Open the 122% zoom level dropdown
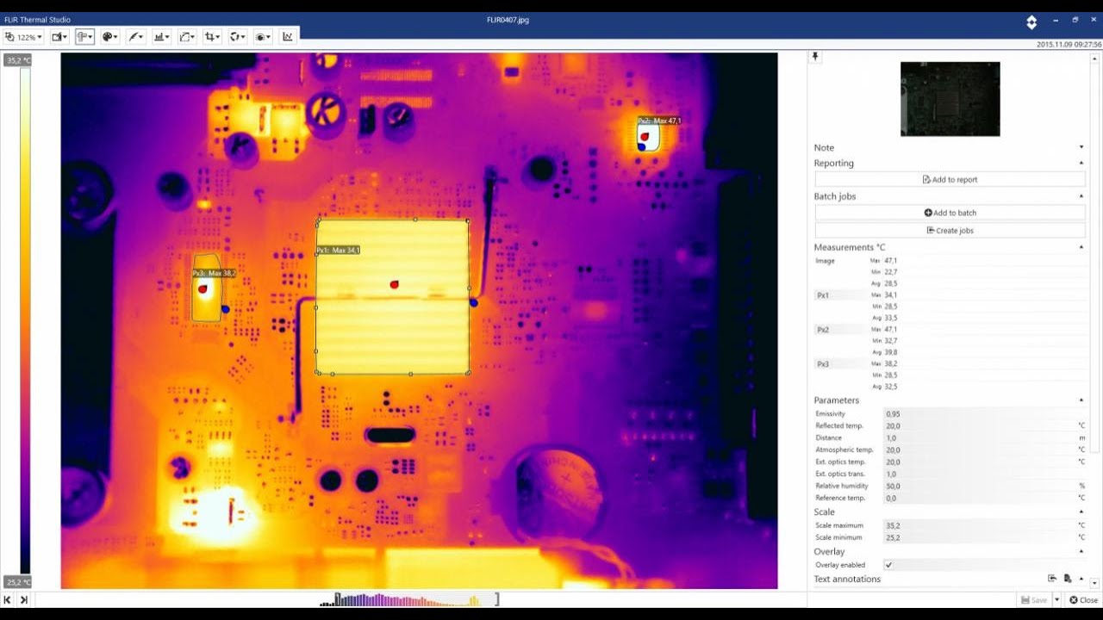Screen dimensions: 1103x620 coord(23,37)
